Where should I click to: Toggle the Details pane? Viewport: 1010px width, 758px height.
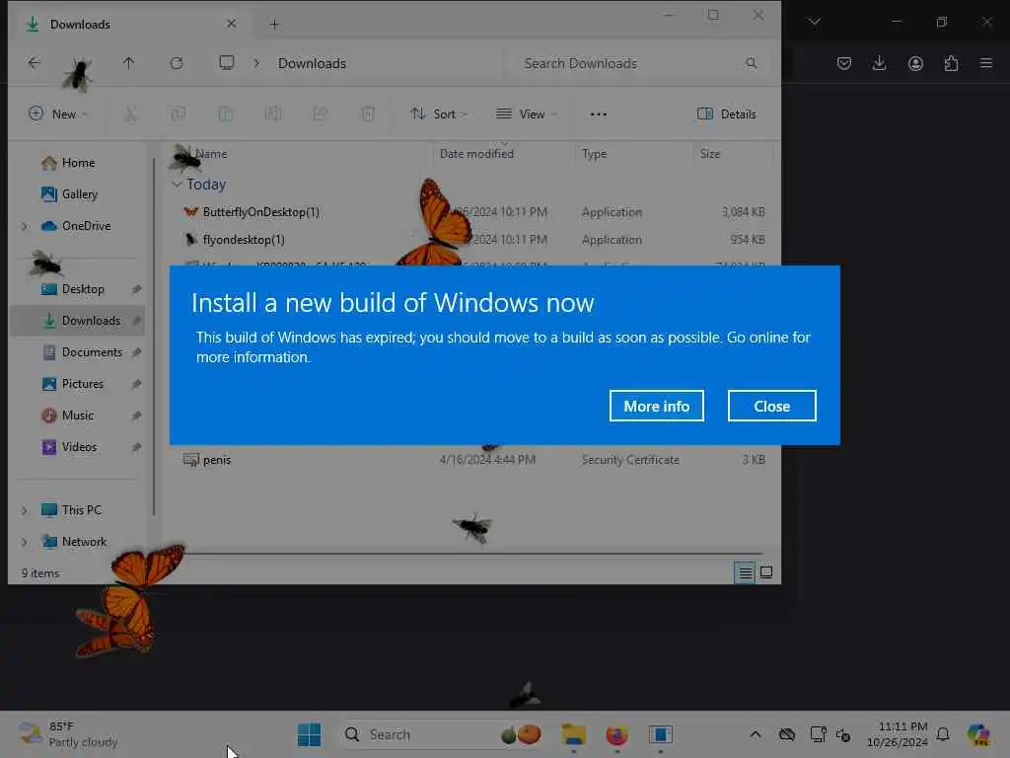(727, 114)
